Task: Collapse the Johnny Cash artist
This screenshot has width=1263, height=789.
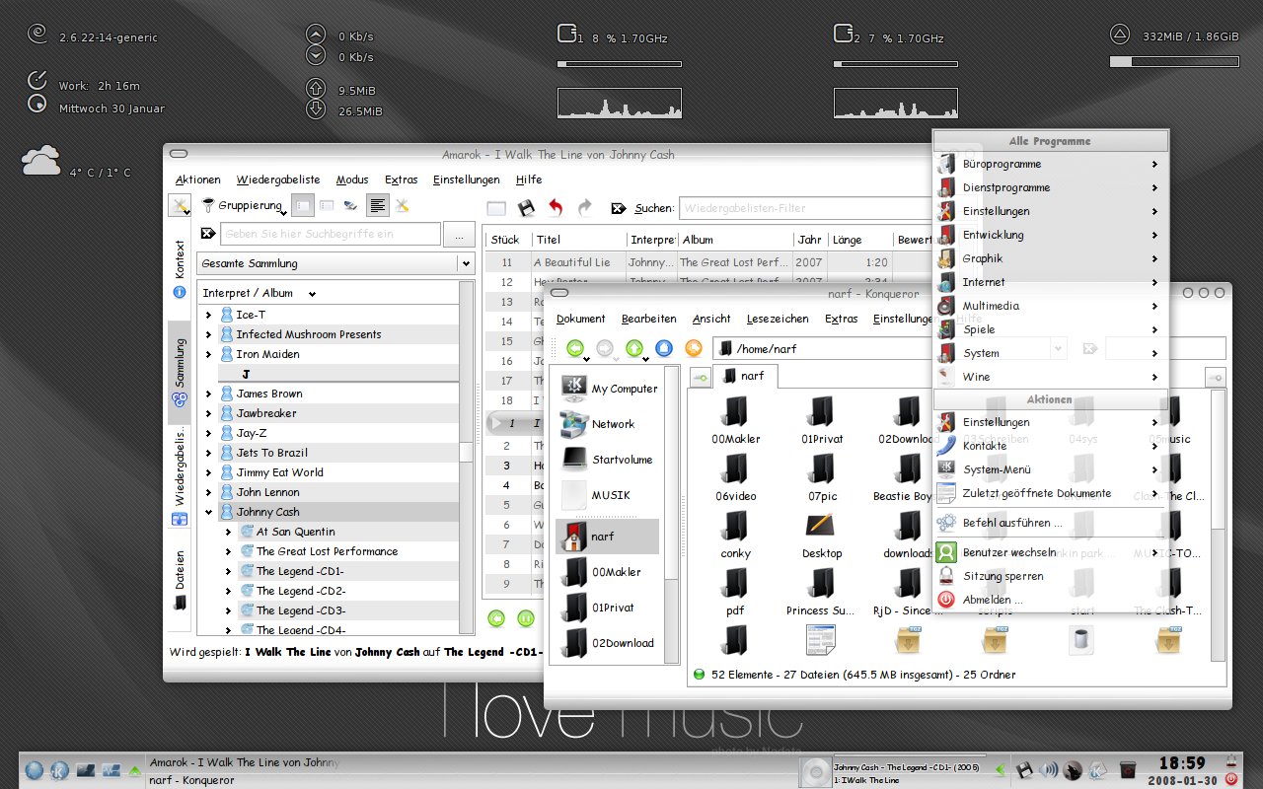Action: coord(209,512)
